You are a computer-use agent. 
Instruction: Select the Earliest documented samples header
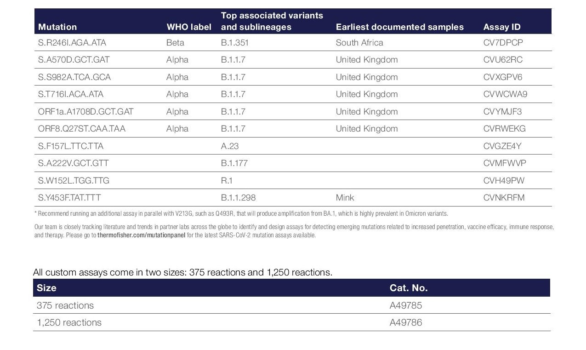click(400, 27)
